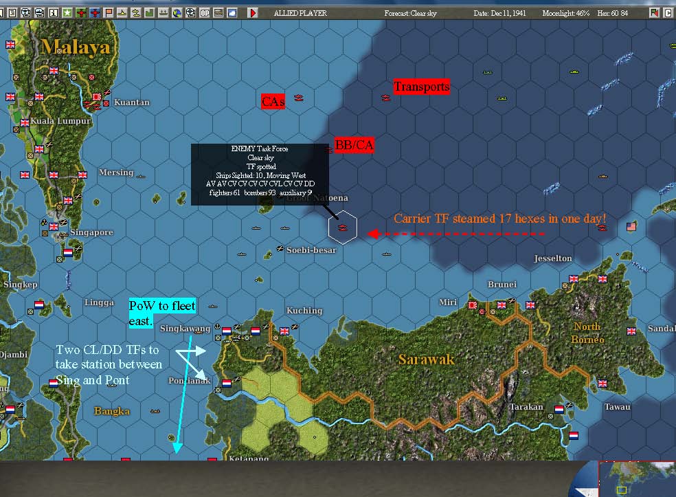676x497 pixels.
Task: Click the orange flag toolbar icon
Action: pyautogui.click(x=109, y=13)
